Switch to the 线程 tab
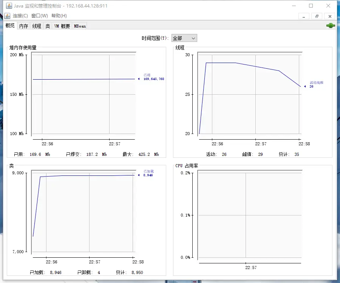340x283 pixels. point(37,26)
